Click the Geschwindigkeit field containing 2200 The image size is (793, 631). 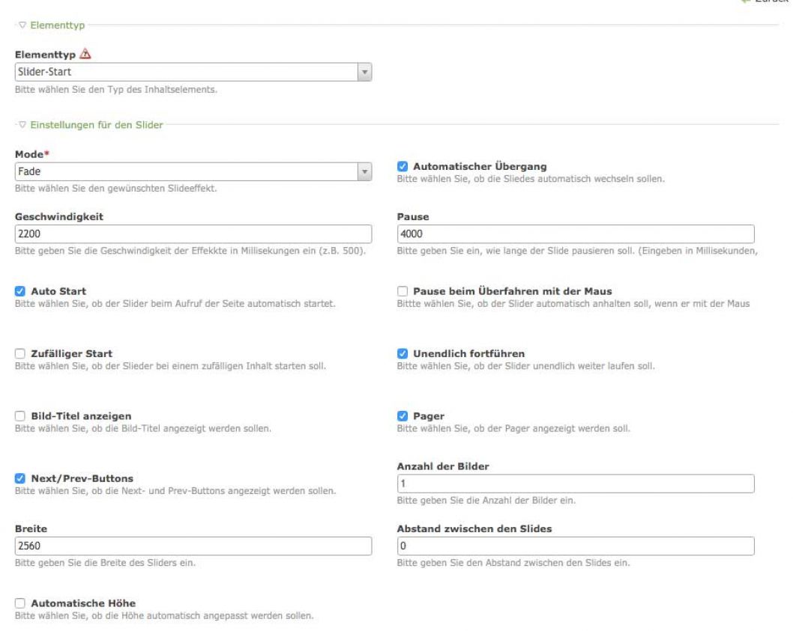coord(193,234)
